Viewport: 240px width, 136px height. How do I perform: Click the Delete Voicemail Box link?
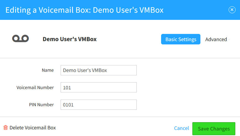click(x=33, y=128)
